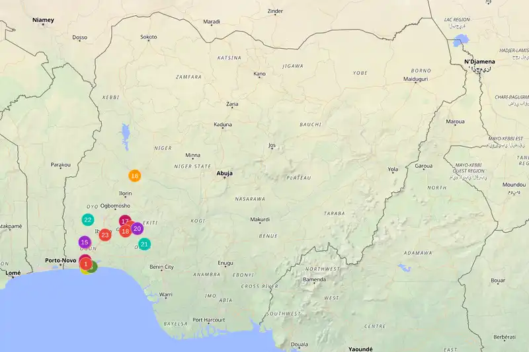Select the Port Harcourt city label
529x352 pixels.
[208, 320]
